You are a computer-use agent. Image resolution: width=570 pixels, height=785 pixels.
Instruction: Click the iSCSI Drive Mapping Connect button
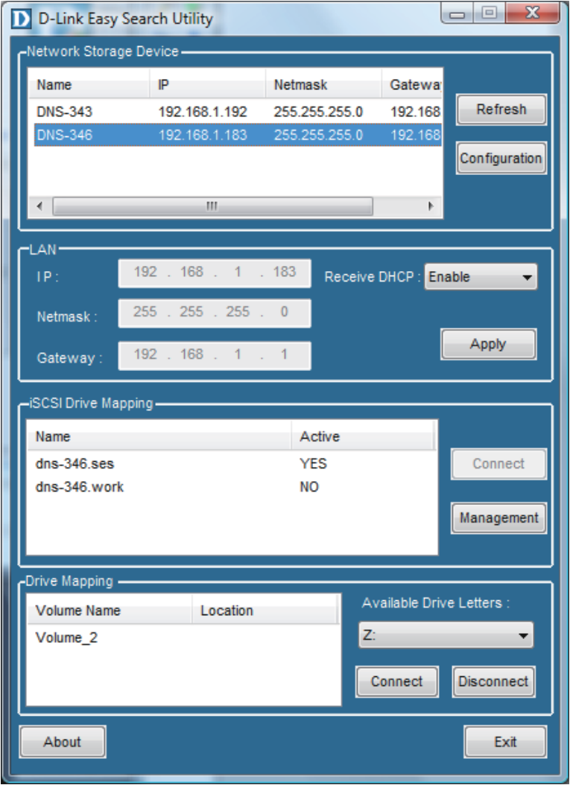pyautogui.click(x=498, y=463)
